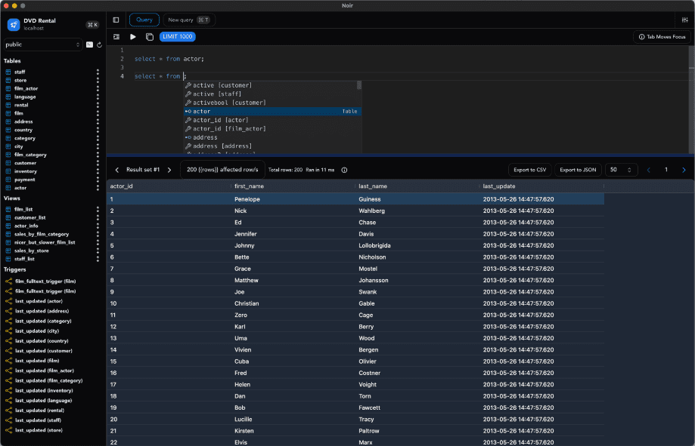Open settings sliders icon at top right
The width and height of the screenshot is (695, 446).
pos(685,20)
